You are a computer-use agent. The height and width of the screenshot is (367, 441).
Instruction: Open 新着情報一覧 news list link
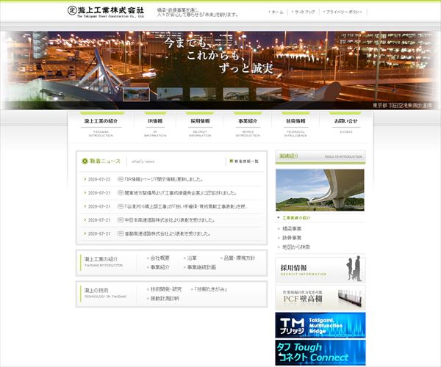[244, 161]
